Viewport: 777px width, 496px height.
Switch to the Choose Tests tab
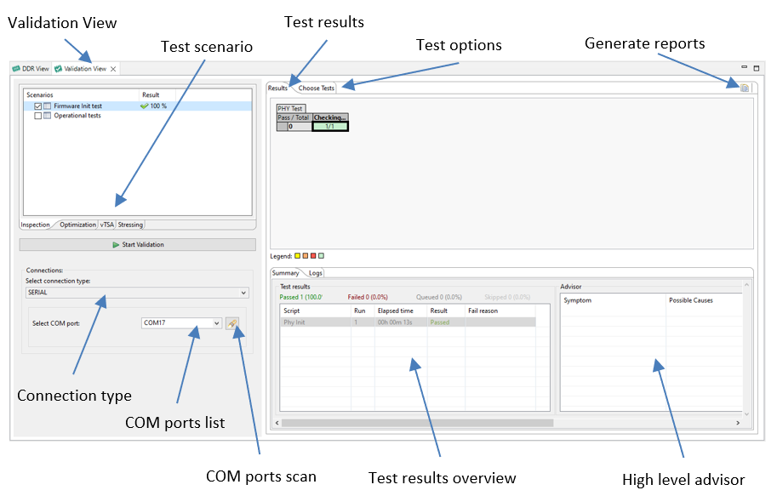pos(316,88)
